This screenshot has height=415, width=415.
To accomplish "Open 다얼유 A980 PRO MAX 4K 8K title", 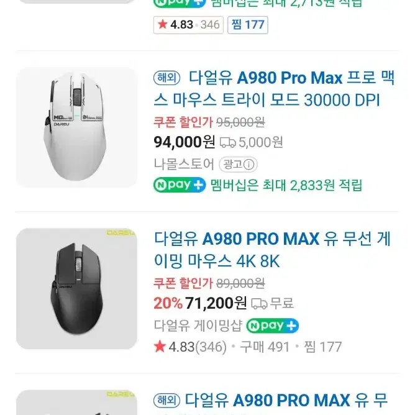I will pyautogui.click(x=272, y=250).
